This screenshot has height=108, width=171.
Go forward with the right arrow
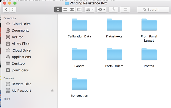pyautogui.click(x=13, y=10)
